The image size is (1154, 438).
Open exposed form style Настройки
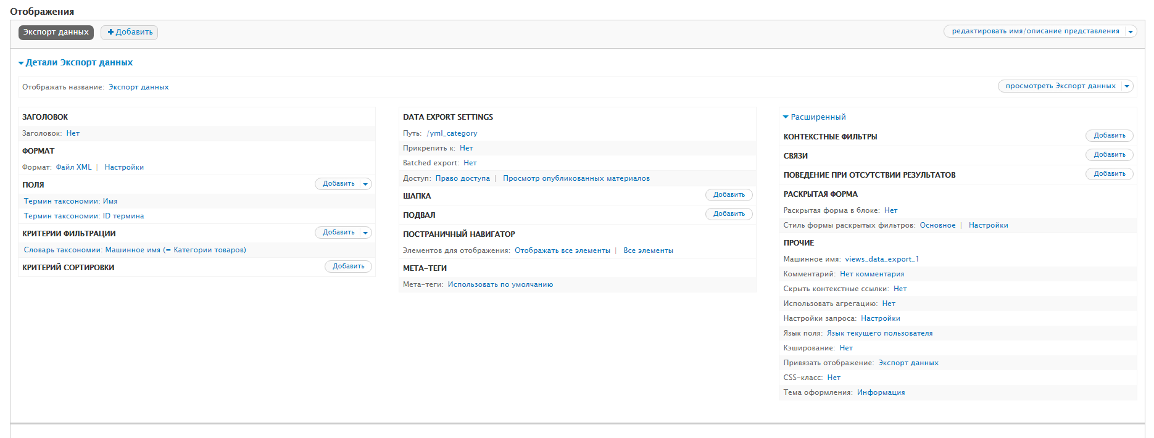[988, 225]
